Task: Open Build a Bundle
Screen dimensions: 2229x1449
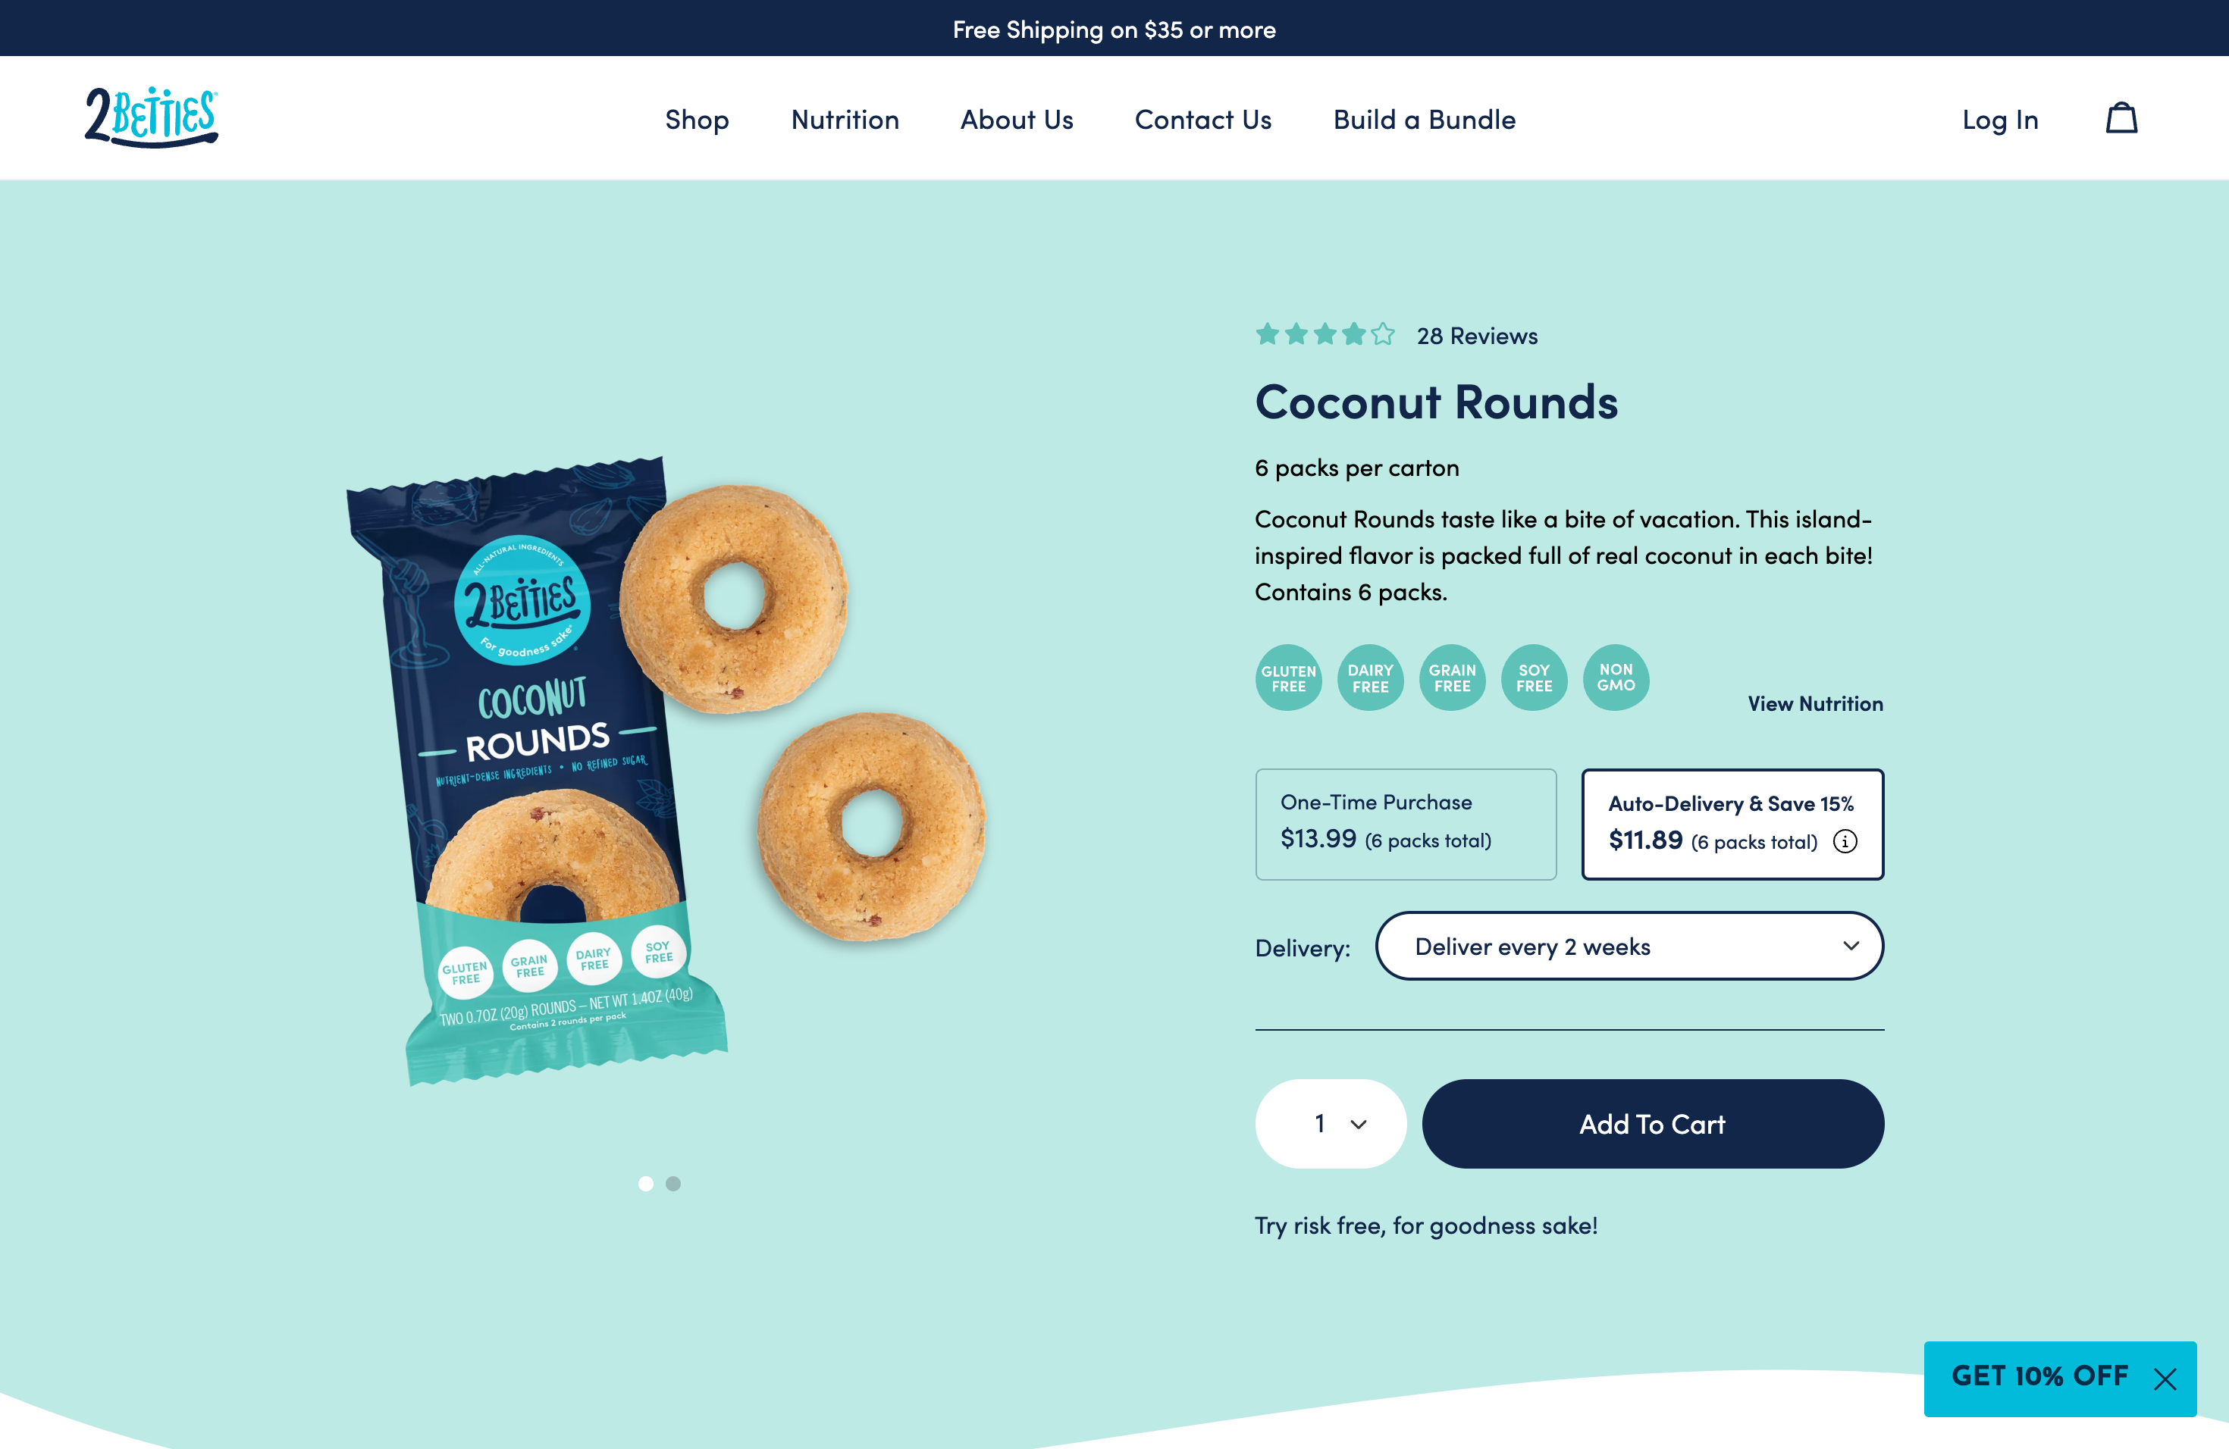Action: point(1425,120)
